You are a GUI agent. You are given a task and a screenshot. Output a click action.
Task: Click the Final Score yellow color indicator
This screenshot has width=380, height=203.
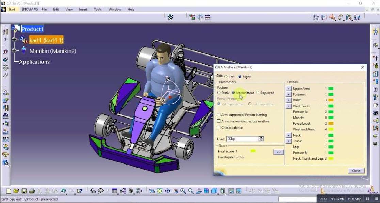[x=253, y=151]
